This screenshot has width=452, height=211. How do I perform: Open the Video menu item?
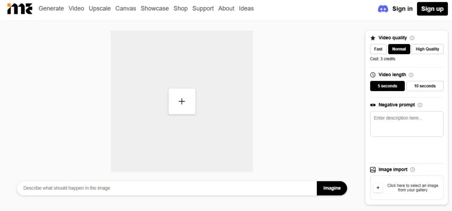[76, 9]
